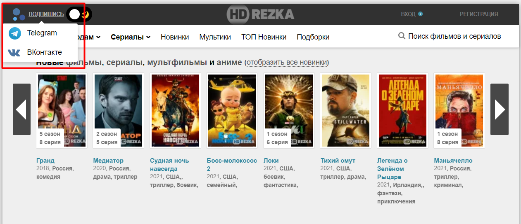Open the ТОП Новинки menu item
Viewport: 521px width, 224px height.
click(x=264, y=37)
